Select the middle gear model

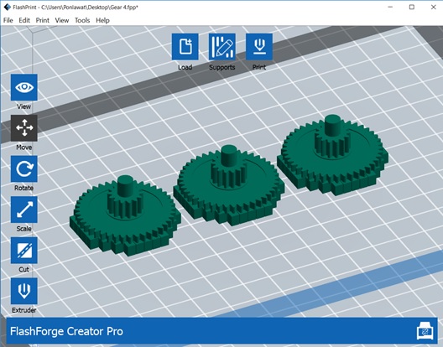pos(229,186)
